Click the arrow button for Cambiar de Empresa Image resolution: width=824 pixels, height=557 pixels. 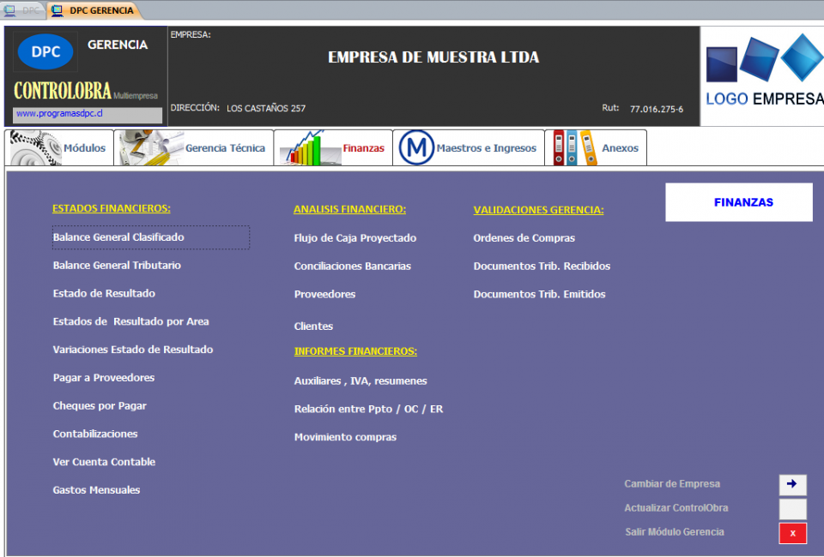click(x=792, y=484)
